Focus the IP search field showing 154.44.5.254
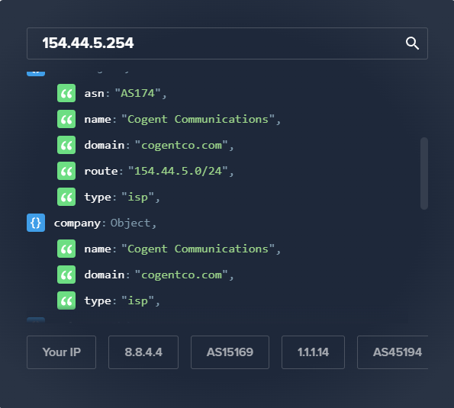This screenshot has width=454, height=408. (227, 43)
